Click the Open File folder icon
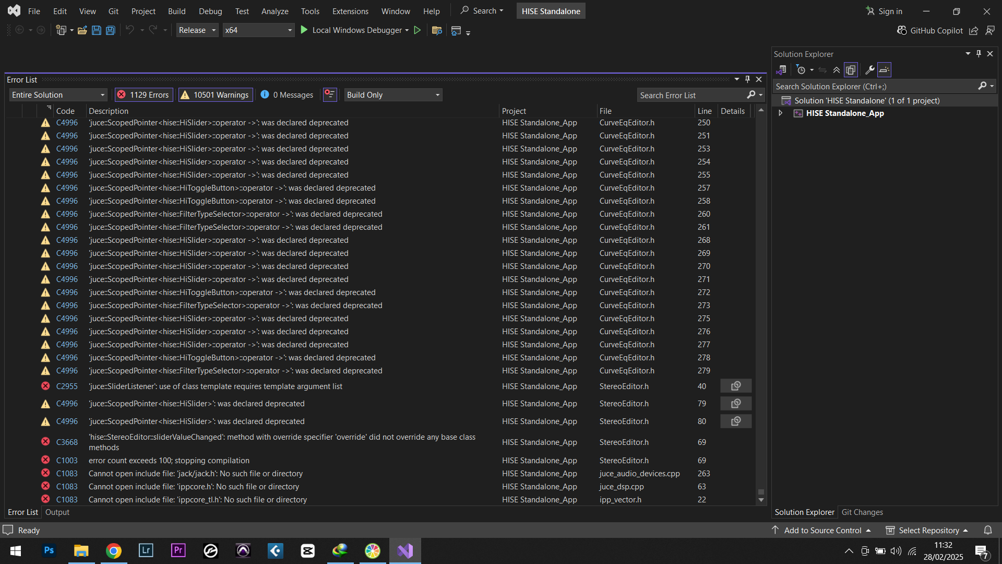 tap(82, 30)
